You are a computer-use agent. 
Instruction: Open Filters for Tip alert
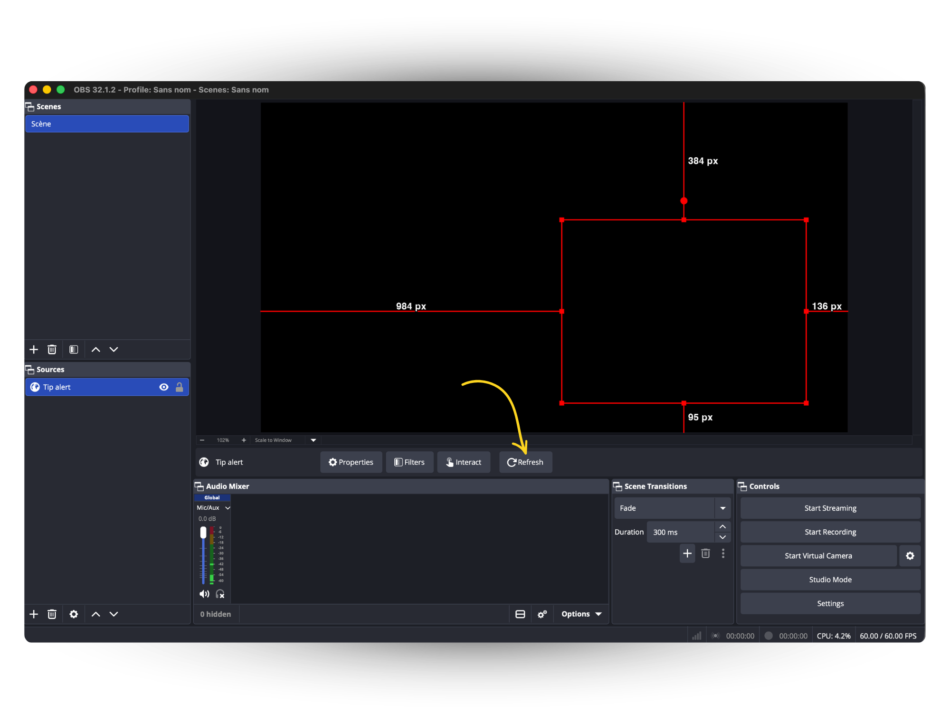coord(409,462)
